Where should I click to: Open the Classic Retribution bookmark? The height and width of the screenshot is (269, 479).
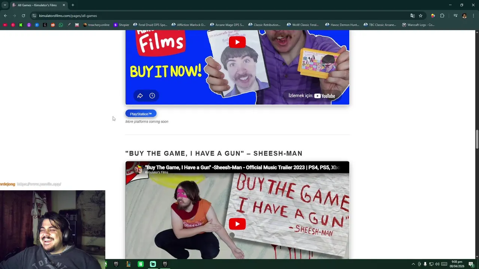[264, 25]
